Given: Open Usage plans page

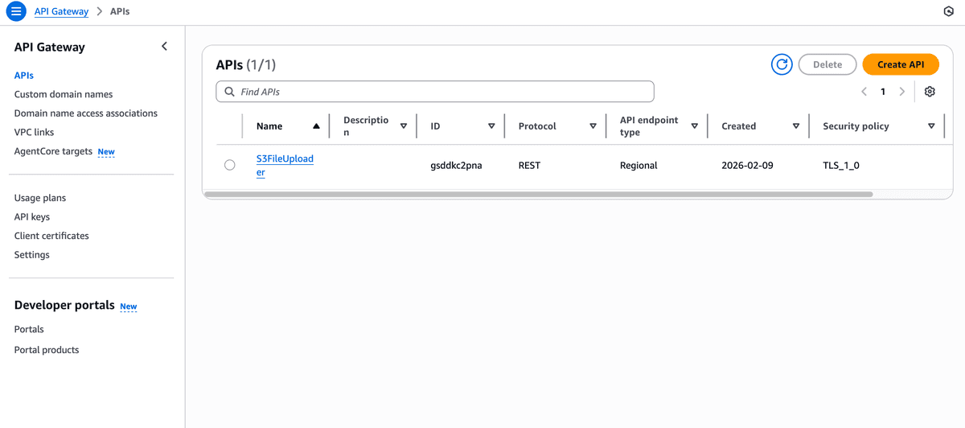Looking at the screenshot, I should point(40,198).
